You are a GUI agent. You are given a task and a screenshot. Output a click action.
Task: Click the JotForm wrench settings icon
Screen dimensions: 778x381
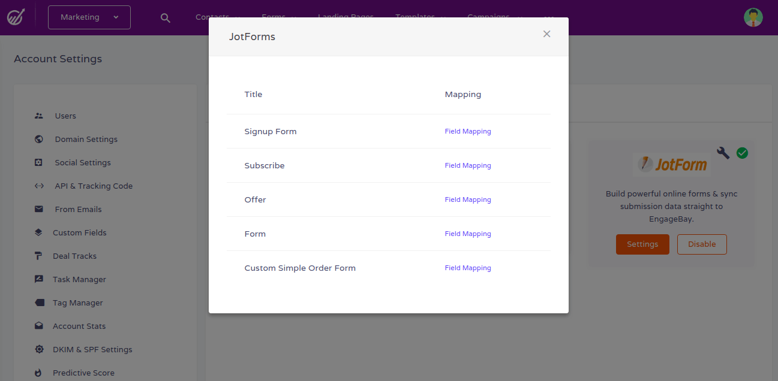[723, 153]
